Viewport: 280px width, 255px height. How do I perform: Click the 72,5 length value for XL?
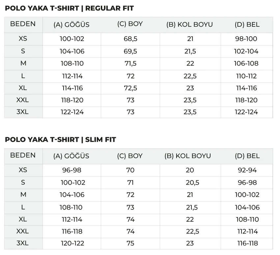coord(130,88)
